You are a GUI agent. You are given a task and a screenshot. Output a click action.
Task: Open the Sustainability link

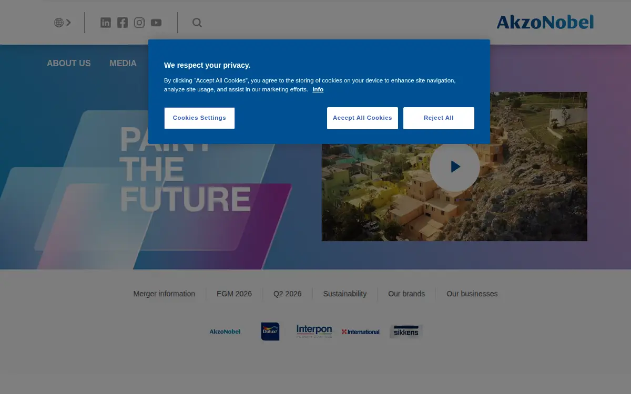pyautogui.click(x=345, y=294)
